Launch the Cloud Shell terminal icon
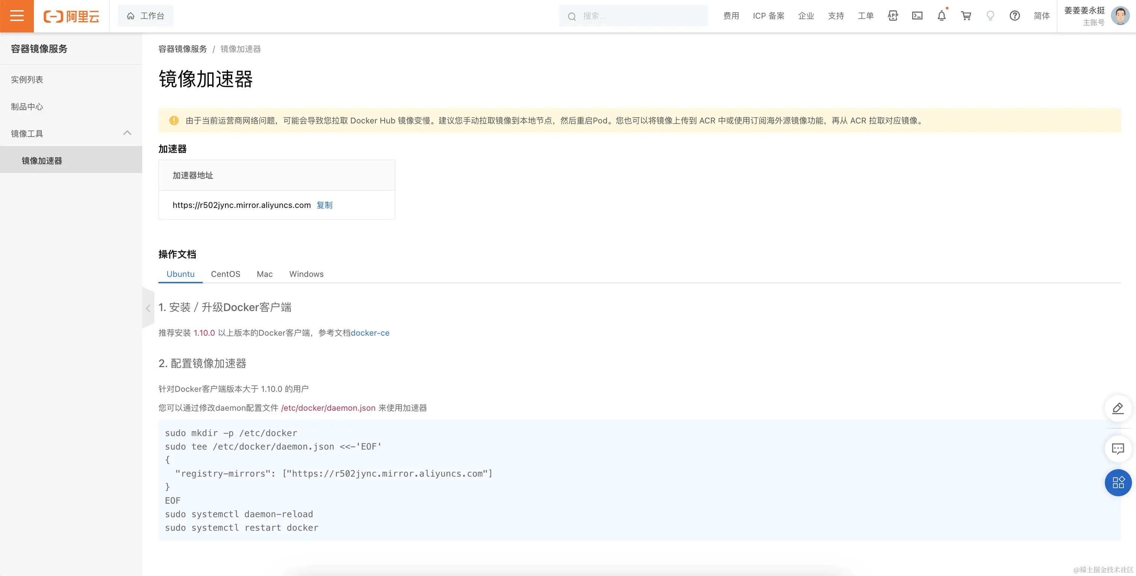The height and width of the screenshot is (576, 1136). 917,16
